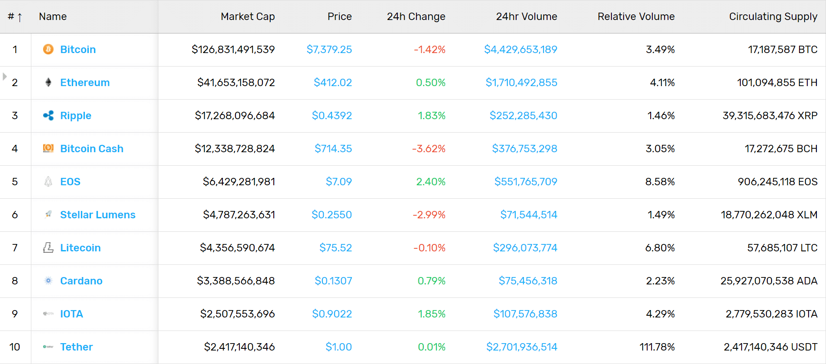
Task: Click Tether volume $2,701,936,514
Action: click(522, 347)
